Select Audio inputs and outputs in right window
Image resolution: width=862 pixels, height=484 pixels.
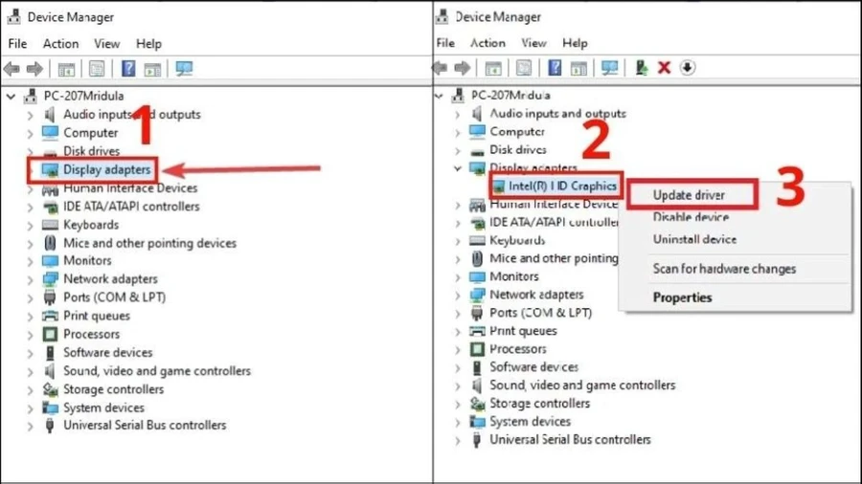(557, 114)
